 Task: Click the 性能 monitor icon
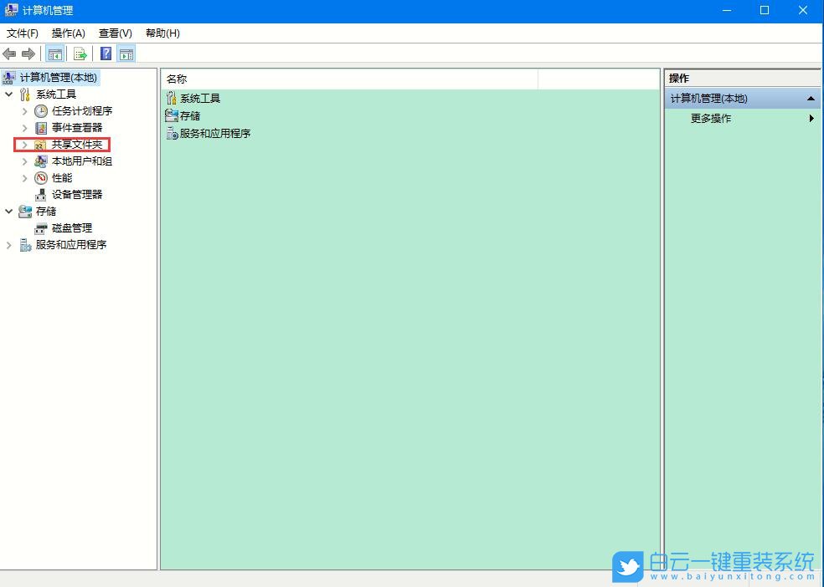(x=40, y=177)
